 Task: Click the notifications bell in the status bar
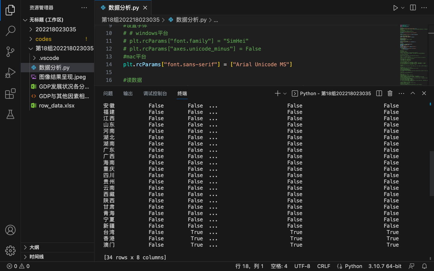424,266
